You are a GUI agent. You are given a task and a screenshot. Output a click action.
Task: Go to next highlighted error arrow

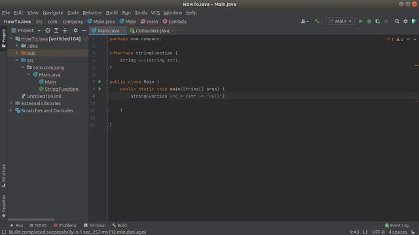click(414, 39)
